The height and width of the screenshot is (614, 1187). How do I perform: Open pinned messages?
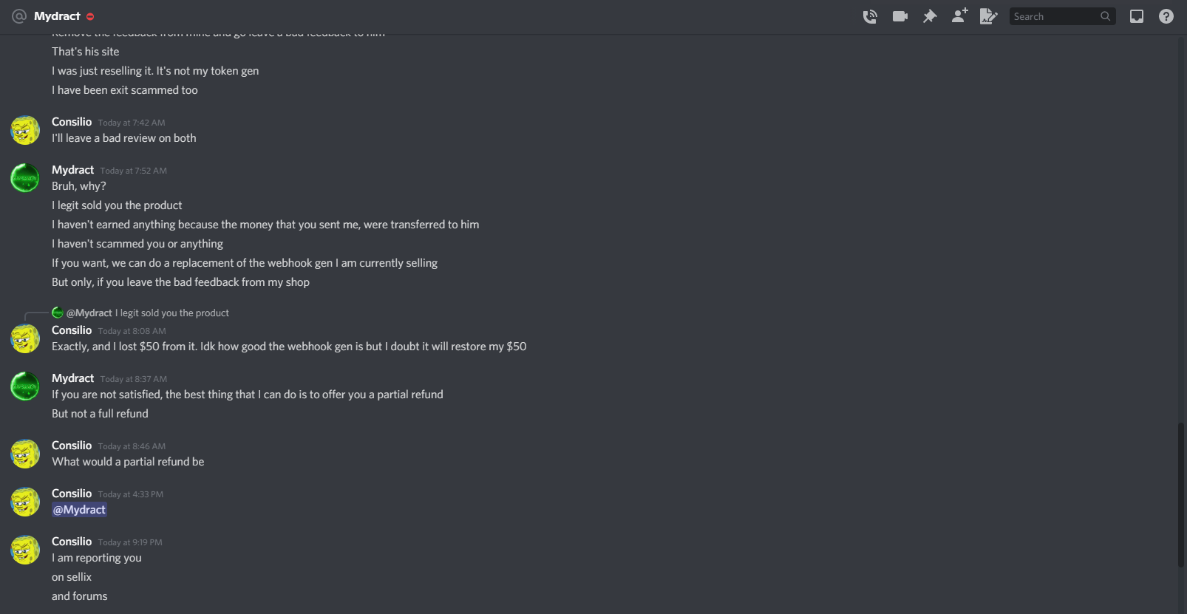(x=930, y=16)
